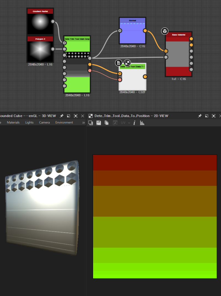Open the Materials menu in the 3D View

coord(13,122)
